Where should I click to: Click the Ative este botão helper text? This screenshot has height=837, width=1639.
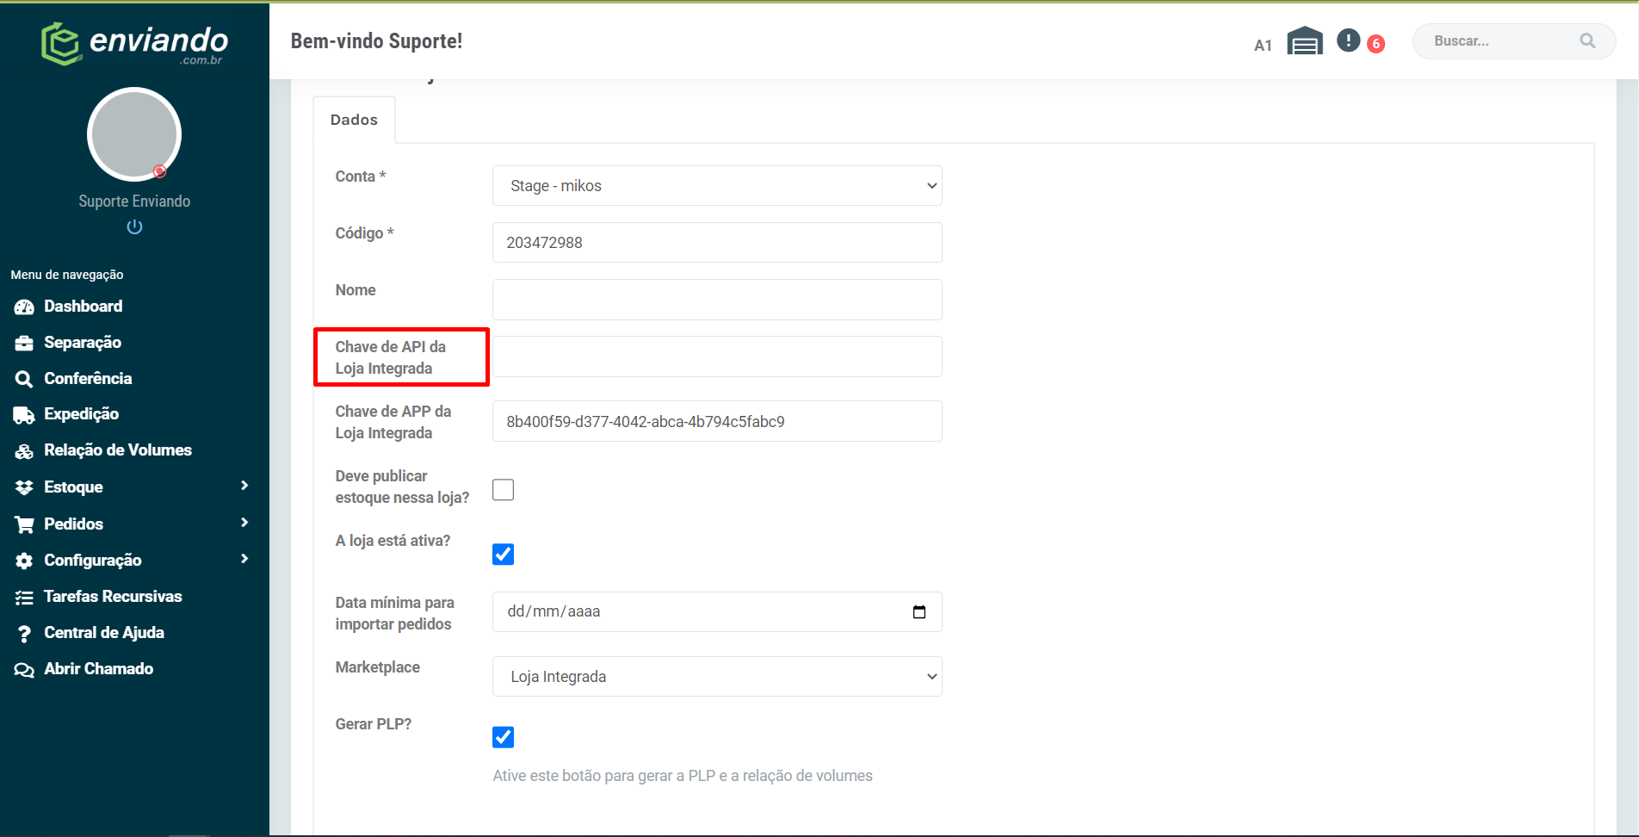click(683, 776)
